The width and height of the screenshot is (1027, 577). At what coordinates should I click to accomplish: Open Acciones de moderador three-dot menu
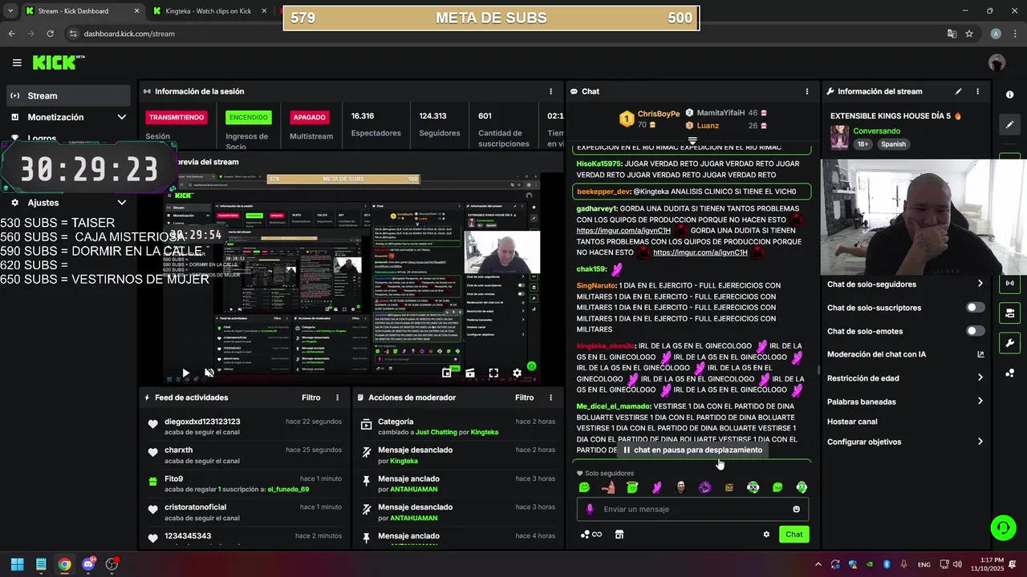tap(550, 397)
